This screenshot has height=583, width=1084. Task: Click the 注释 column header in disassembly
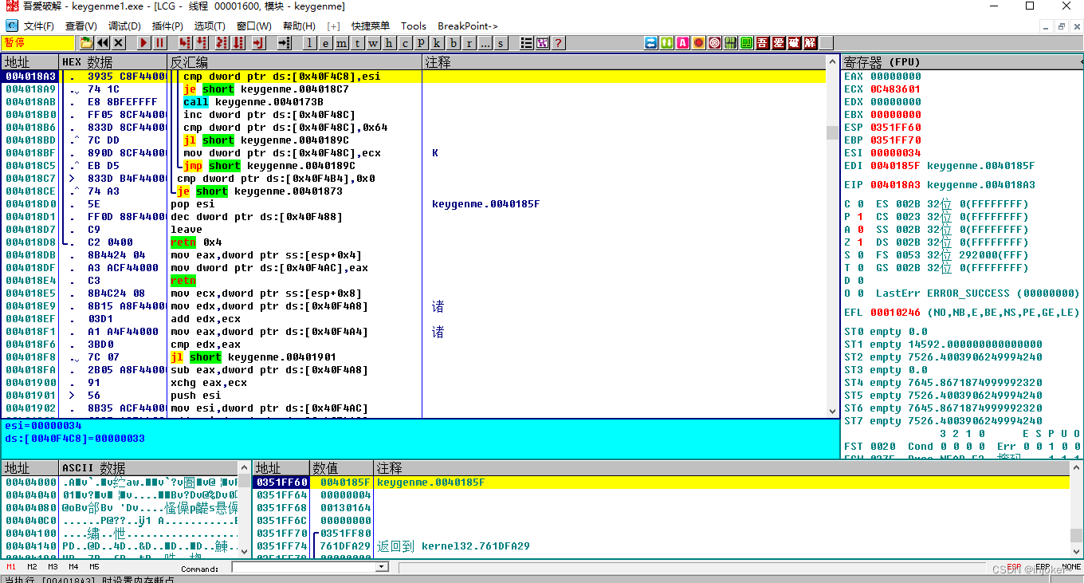624,61
